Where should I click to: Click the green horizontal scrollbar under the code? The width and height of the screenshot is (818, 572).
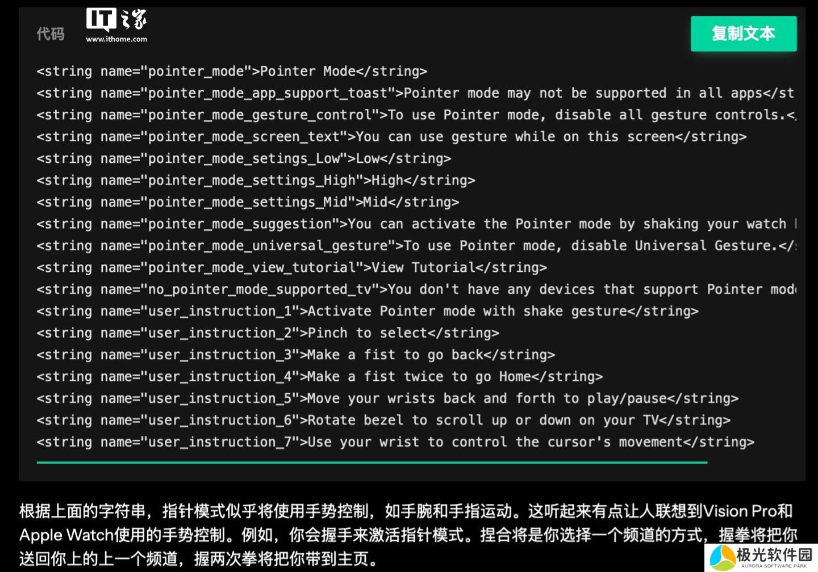(372, 462)
